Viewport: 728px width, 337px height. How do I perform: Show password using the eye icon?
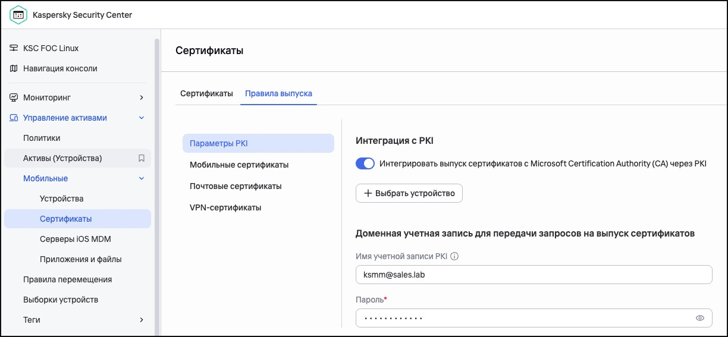click(700, 318)
